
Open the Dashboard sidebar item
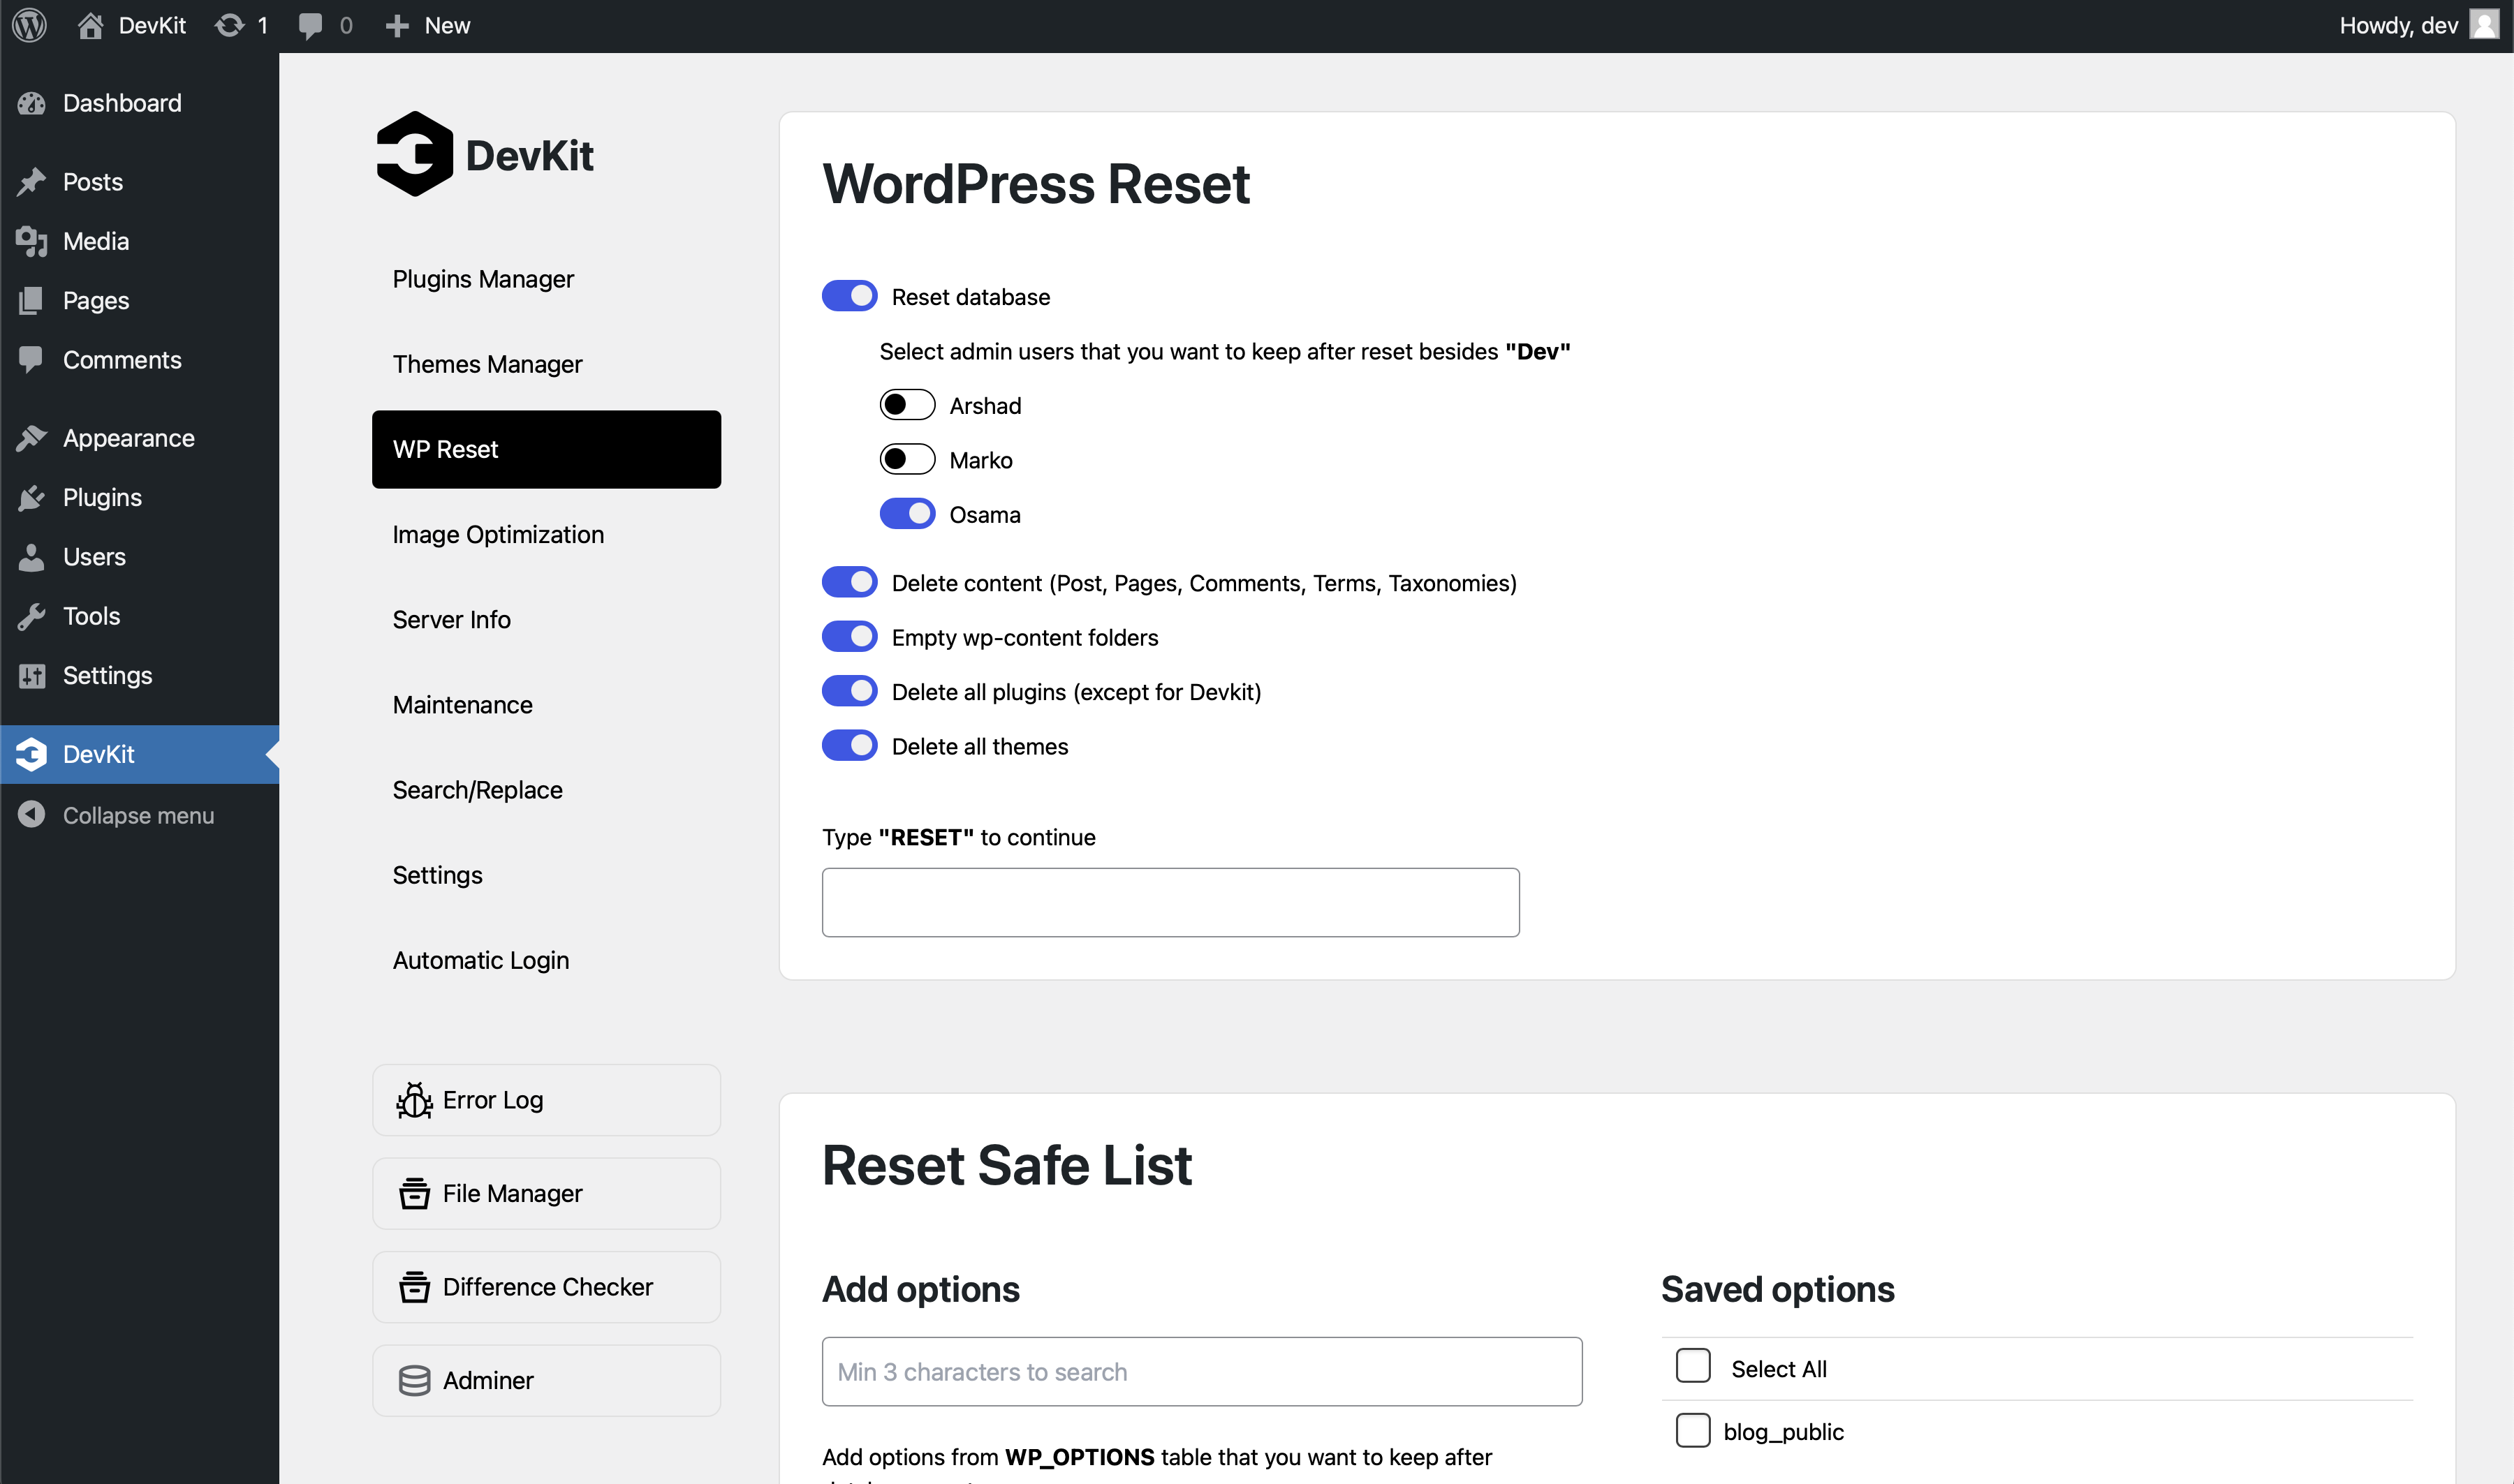[139, 103]
